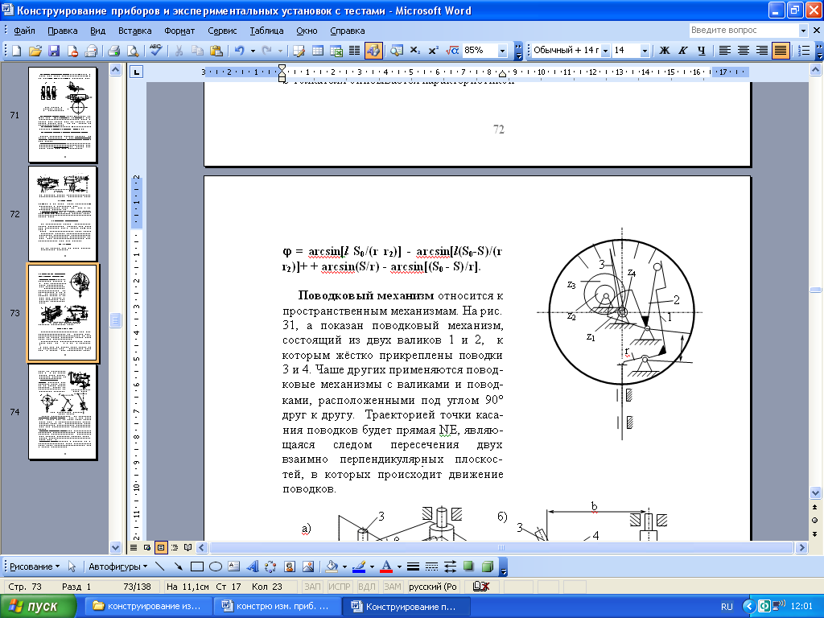The image size is (824, 618).
Task: Open fill color dropdown arrow
Action: 344,566
